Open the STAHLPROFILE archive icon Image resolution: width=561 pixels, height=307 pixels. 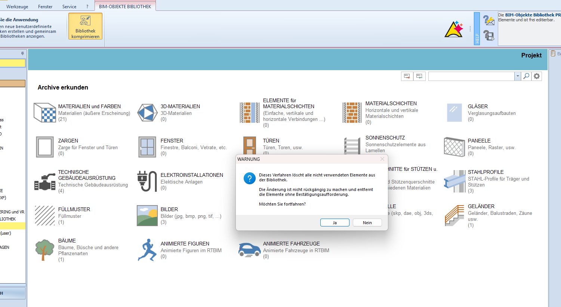point(454,181)
